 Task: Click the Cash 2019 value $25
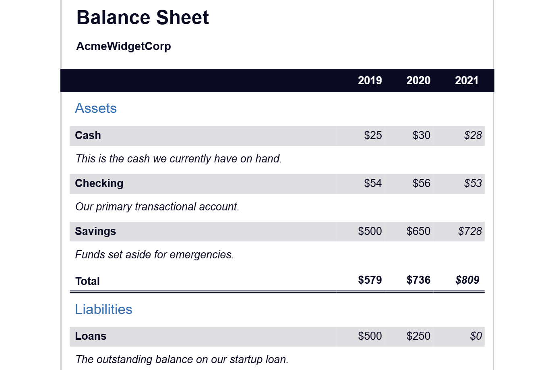click(x=373, y=135)
